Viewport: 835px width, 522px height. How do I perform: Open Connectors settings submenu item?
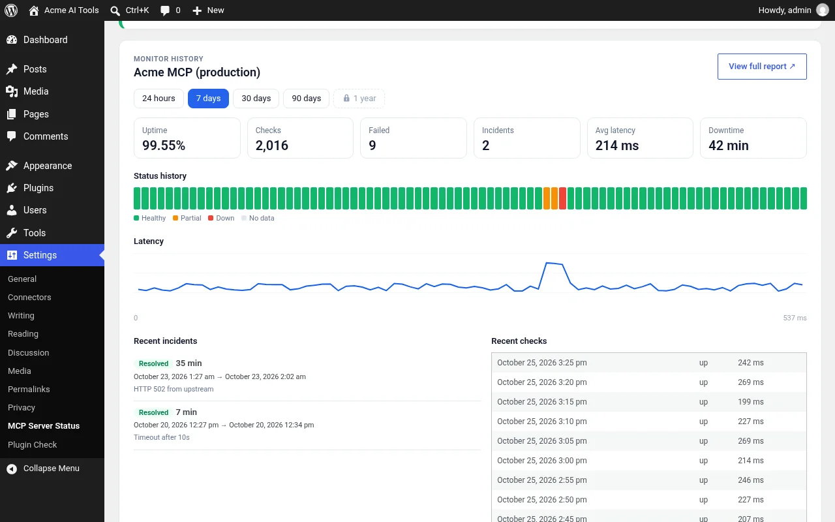click(52, 297)
